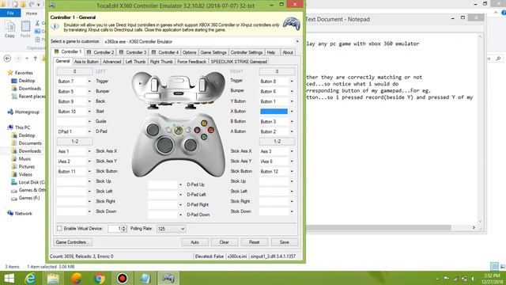The height and width of the screenshot is (285, 506).
Task: Click Up arrow in File Explorer navigation
Action: [x=35, y=59]
